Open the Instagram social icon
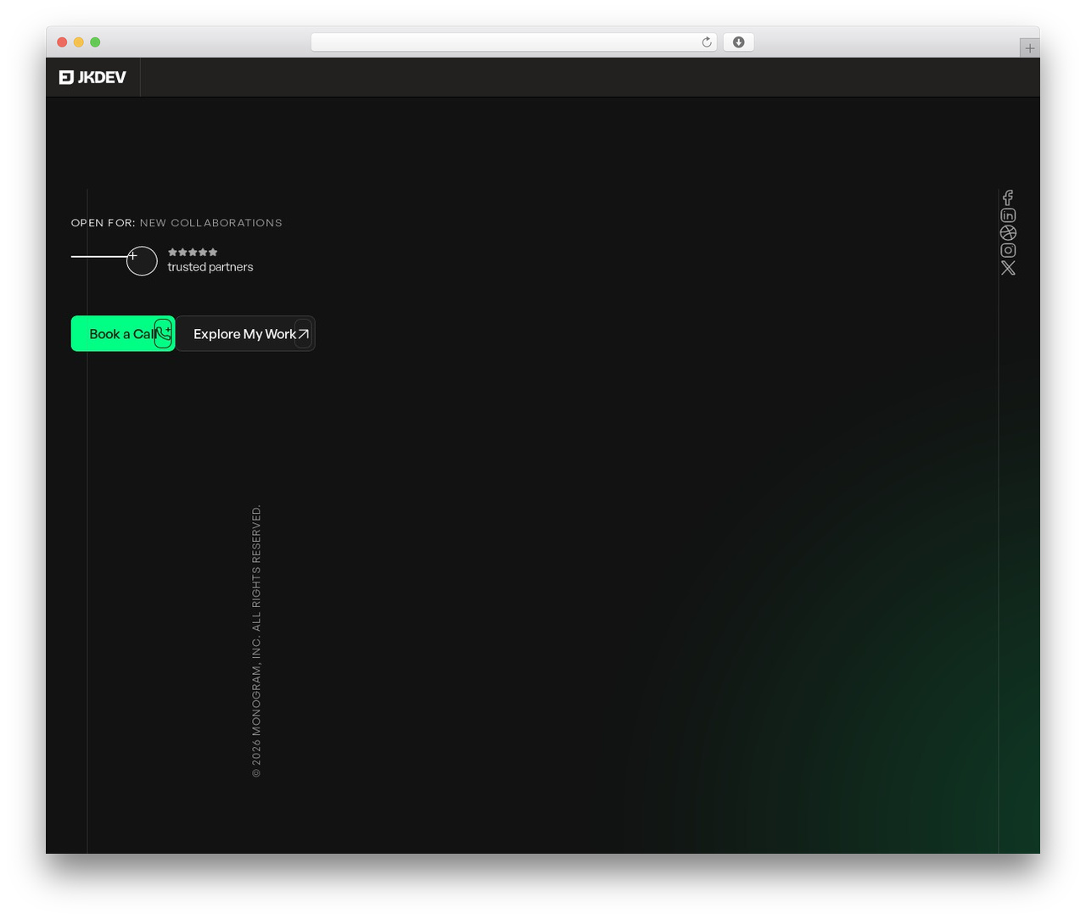This screenshot has width=1086, height=919. (x=1008, y=250)
